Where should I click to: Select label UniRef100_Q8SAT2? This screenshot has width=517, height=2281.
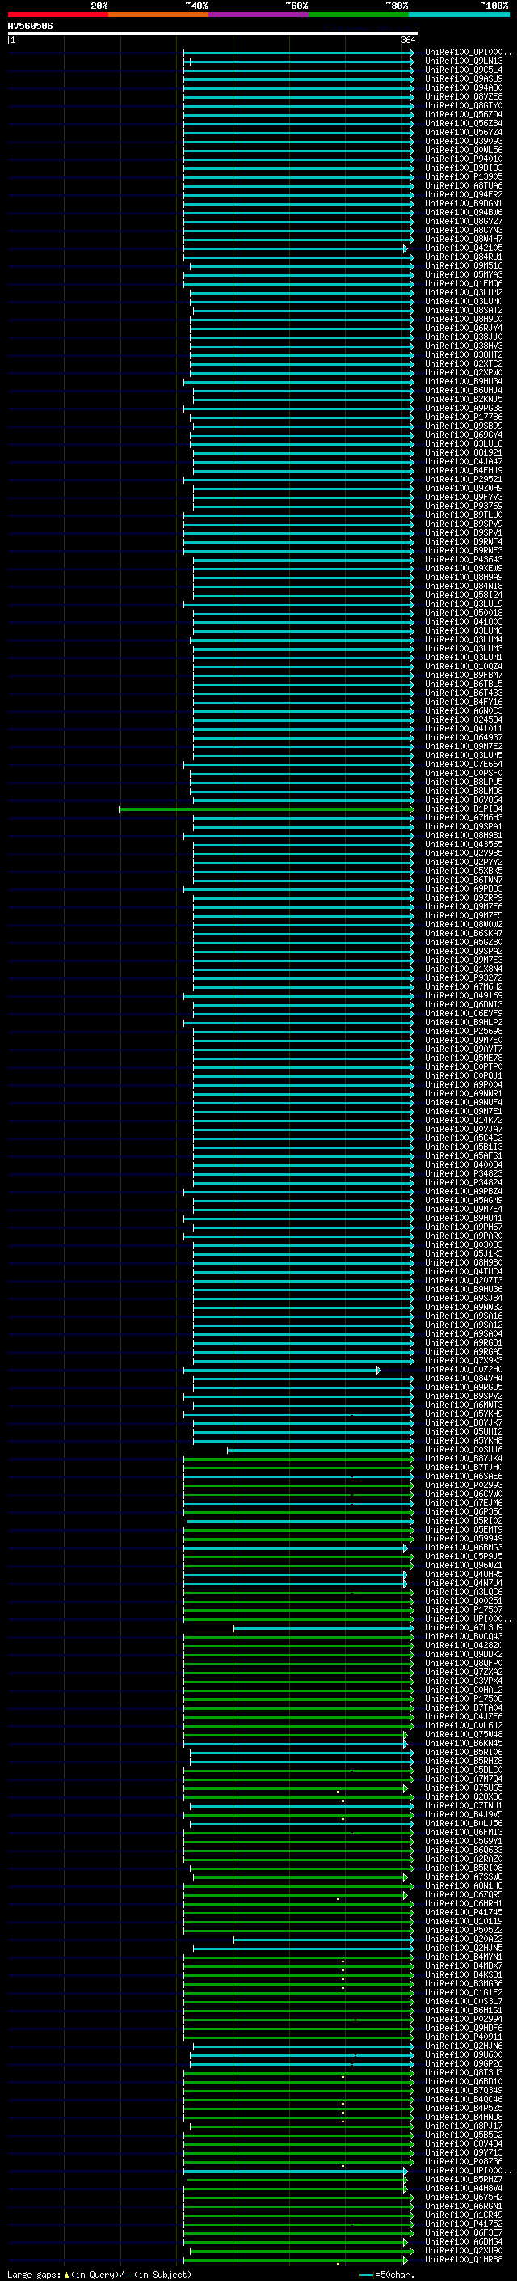(x=463, y=310)
